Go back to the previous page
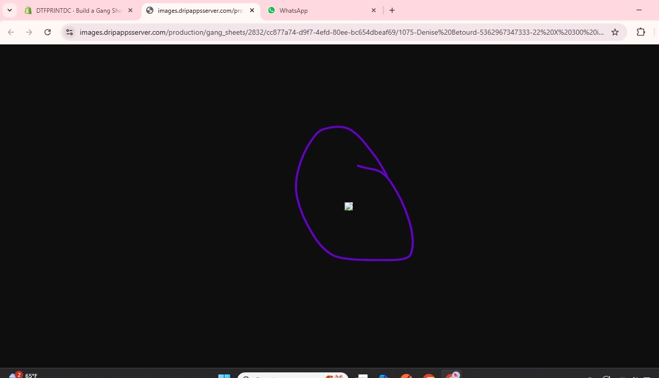The width and height of the screenshot is (659, 378). (x=11, y=32)
